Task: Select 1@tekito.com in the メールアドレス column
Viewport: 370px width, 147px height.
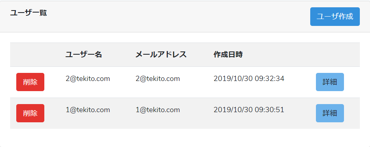Action: coord(158,110)
